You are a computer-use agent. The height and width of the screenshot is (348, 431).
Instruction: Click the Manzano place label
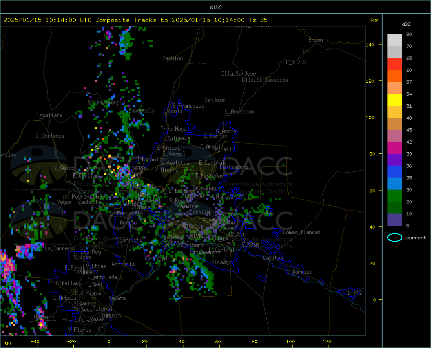click(x=44, y=317)
